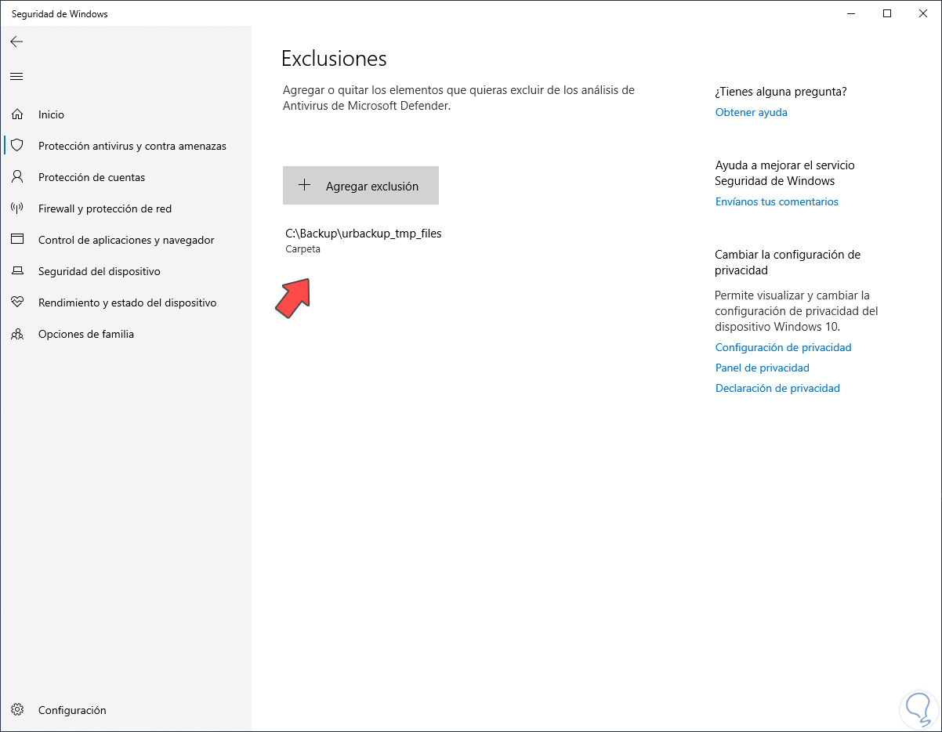Open the Declaración de privacidad link
The image size is (942, 732).
[777, 388]
